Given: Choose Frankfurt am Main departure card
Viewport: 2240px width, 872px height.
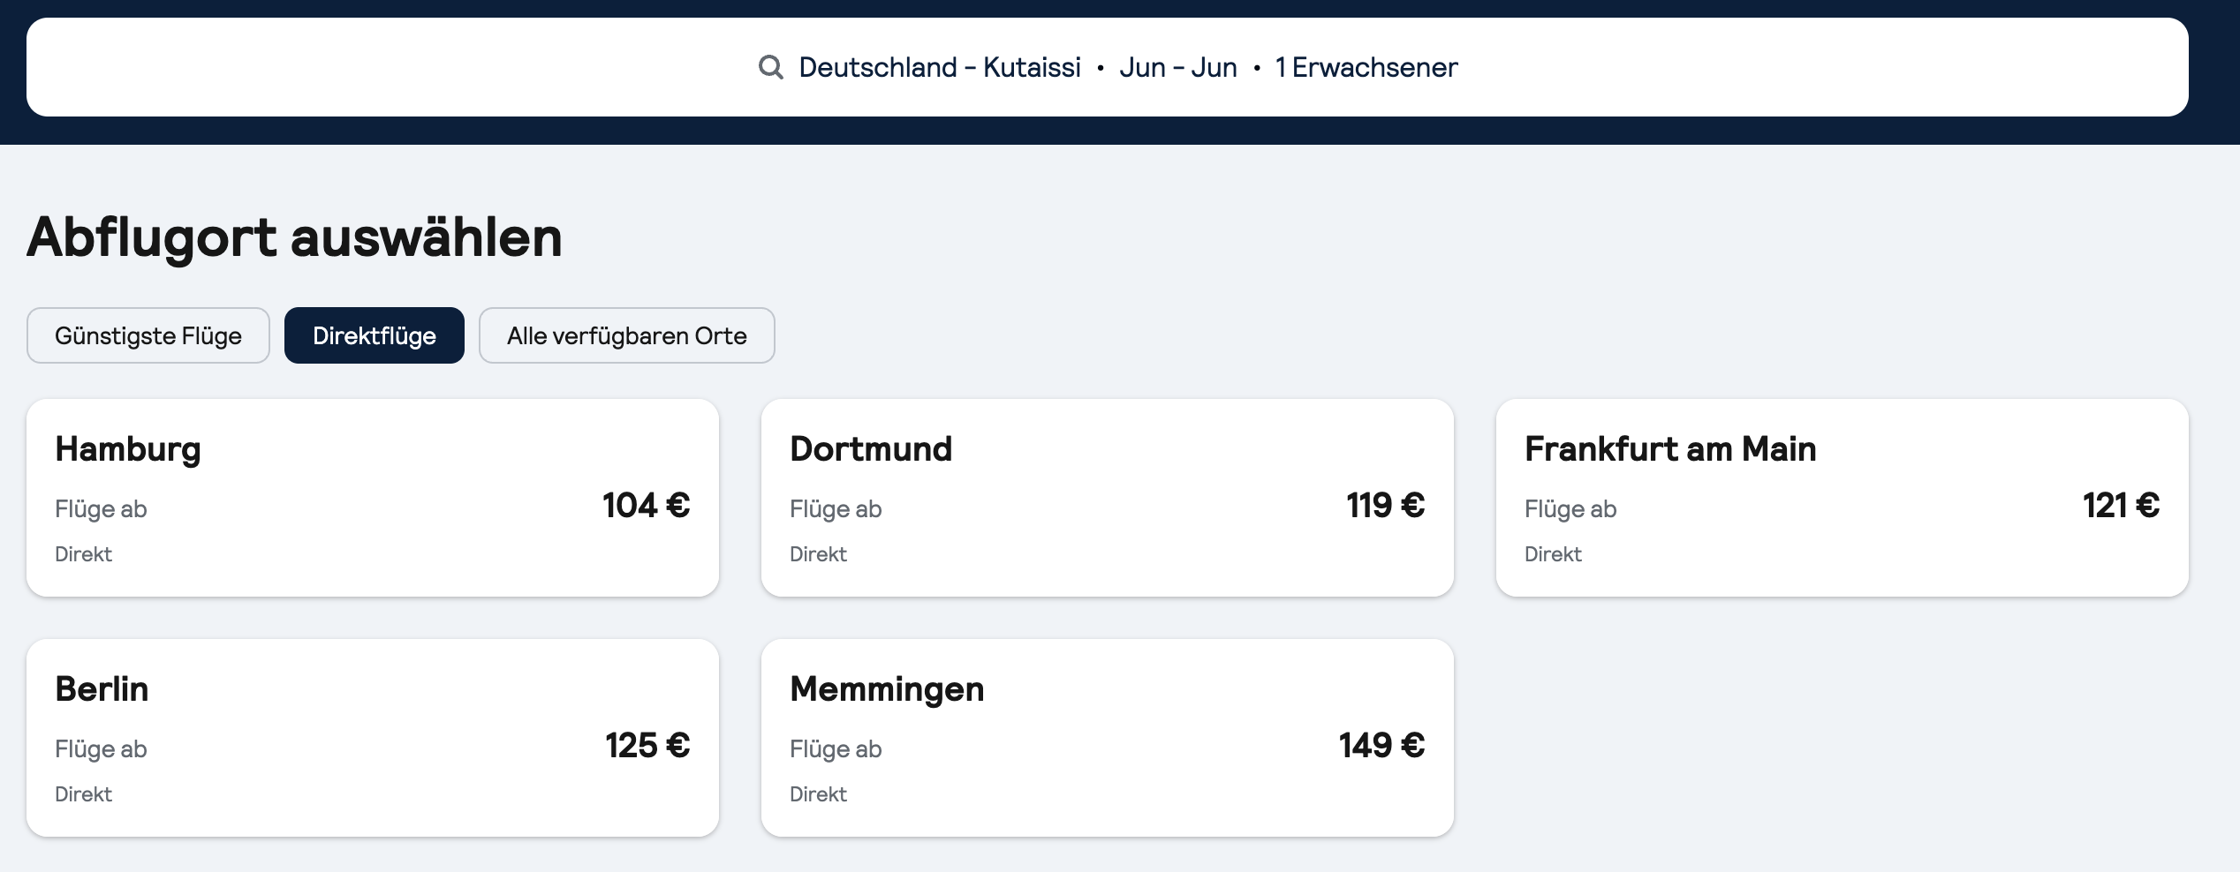Looking at the screenshot, I should (x=1843, y=498).
